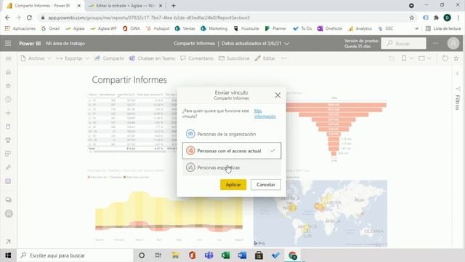Screen dimensions: 465x262
Task: Show more bookmarks bar items
Action: [416, 28]
